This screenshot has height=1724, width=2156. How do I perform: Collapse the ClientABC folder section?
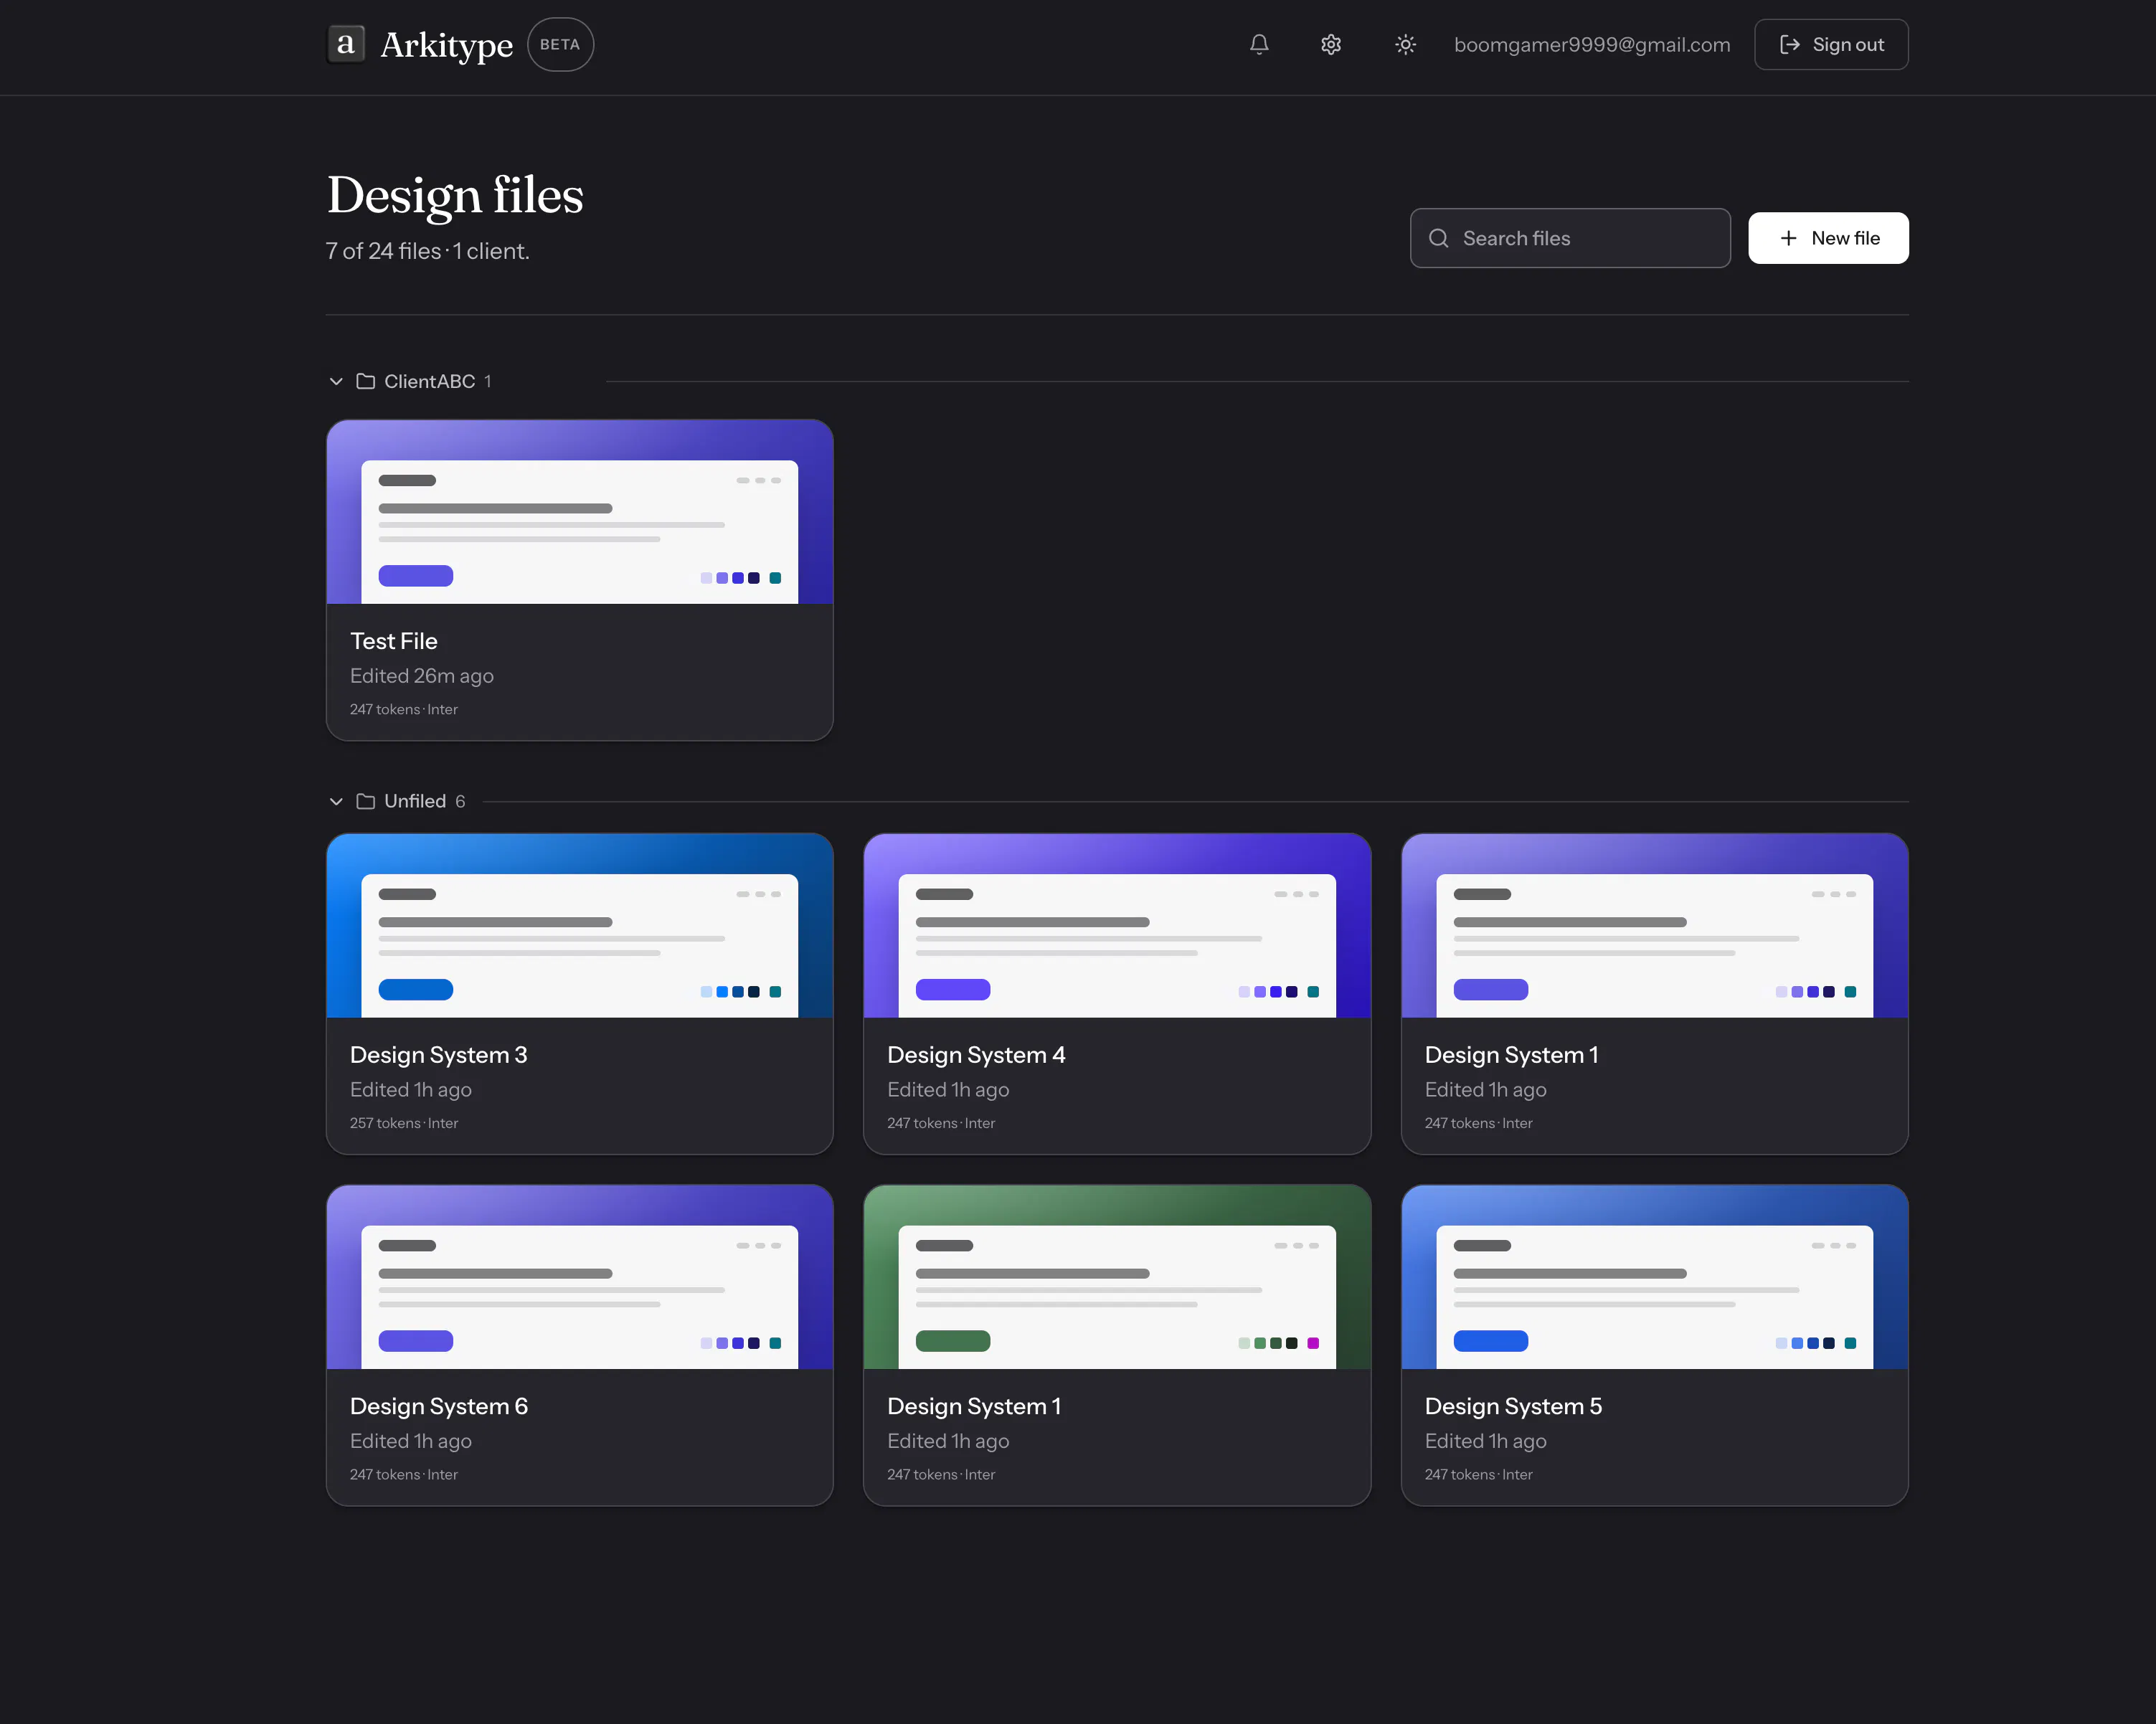click(336, 381)
